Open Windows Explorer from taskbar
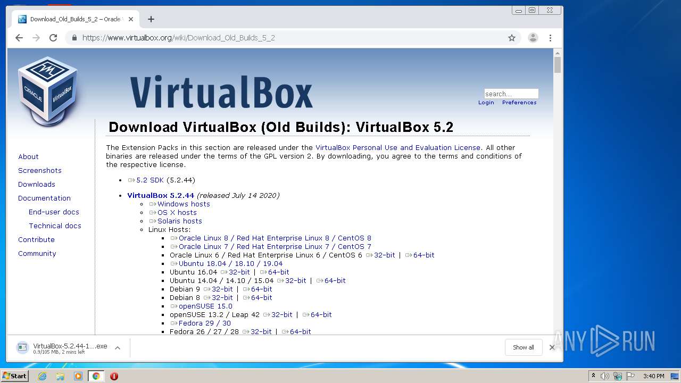This screenshot has height=383, width=681. coord(60,376)
